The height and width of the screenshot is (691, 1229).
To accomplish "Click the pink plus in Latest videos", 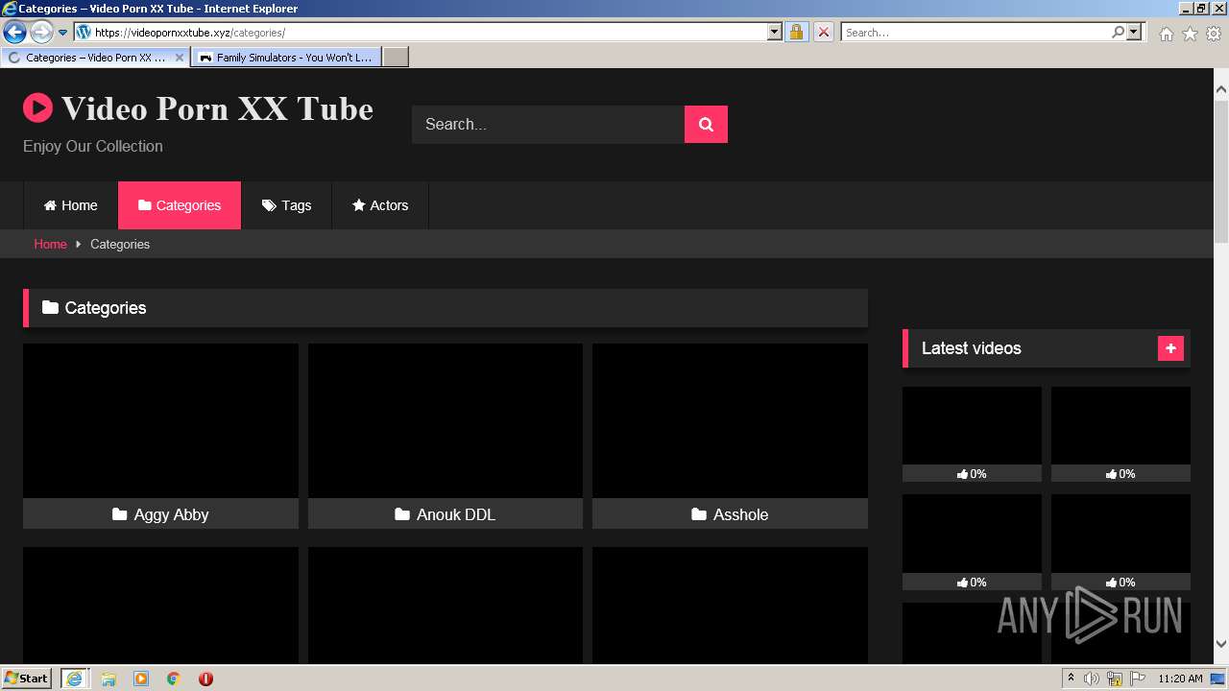I will [x=1170, y=348].
